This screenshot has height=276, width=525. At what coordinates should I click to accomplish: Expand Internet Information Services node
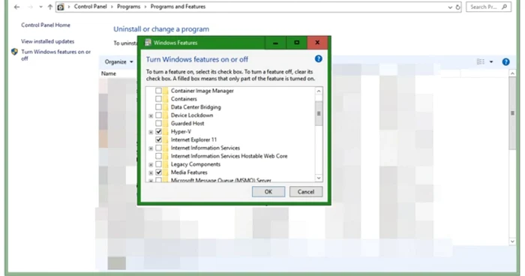pos(151,148)
